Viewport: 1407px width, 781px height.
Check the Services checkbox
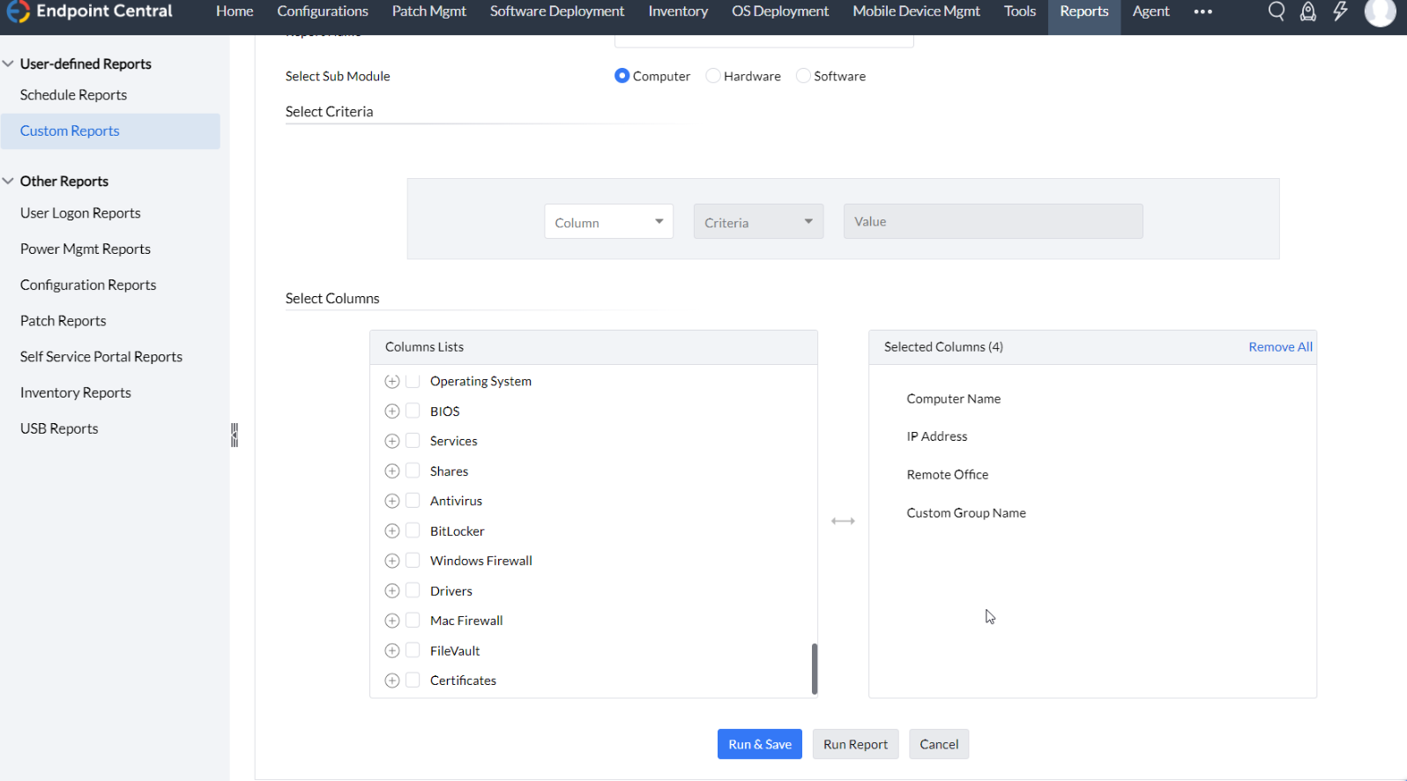point(413,441)
